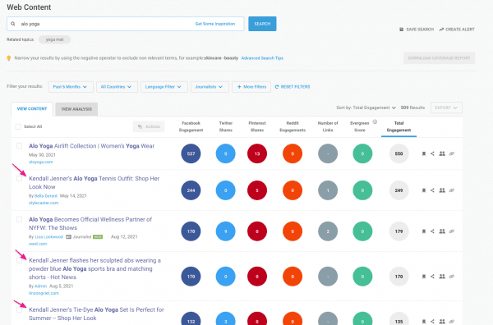Click the 13 Pinterest shares red circle
The width and height of the screenshot is (493, 325).
[257, 153]
